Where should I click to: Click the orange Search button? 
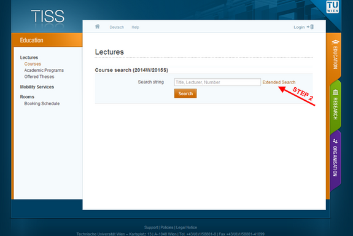click(x=185, y=93)
